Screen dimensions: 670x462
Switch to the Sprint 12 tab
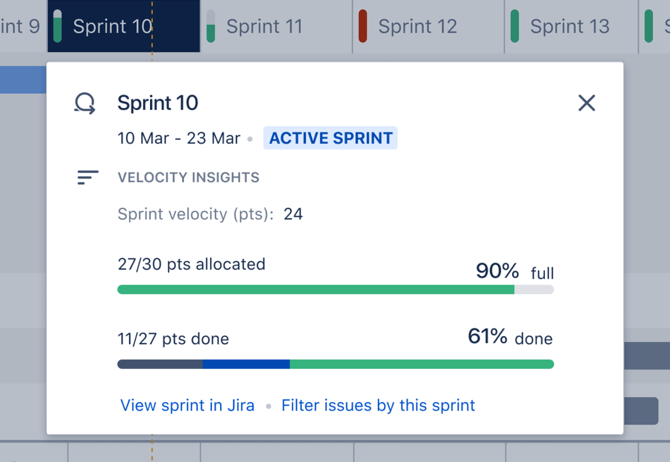(x=417, y=26)
